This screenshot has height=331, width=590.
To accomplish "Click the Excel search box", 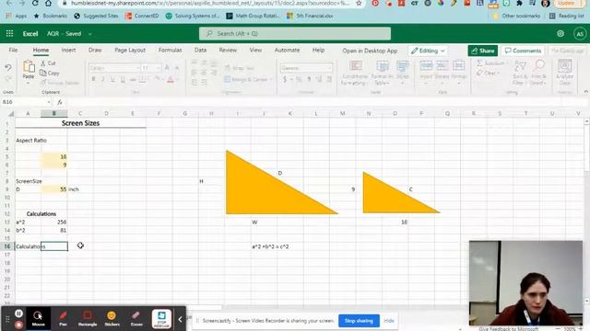I will coord(295,33).
